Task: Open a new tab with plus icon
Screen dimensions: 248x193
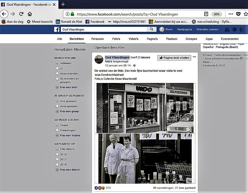Action: pos(63,5)
